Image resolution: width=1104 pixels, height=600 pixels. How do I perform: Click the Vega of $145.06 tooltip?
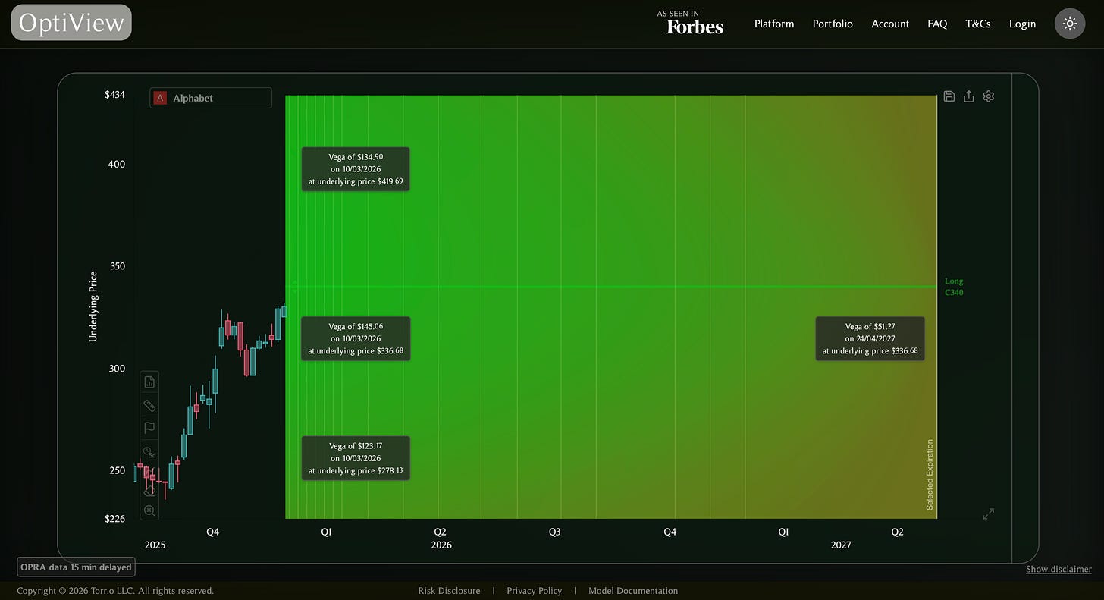pos(356,338)
